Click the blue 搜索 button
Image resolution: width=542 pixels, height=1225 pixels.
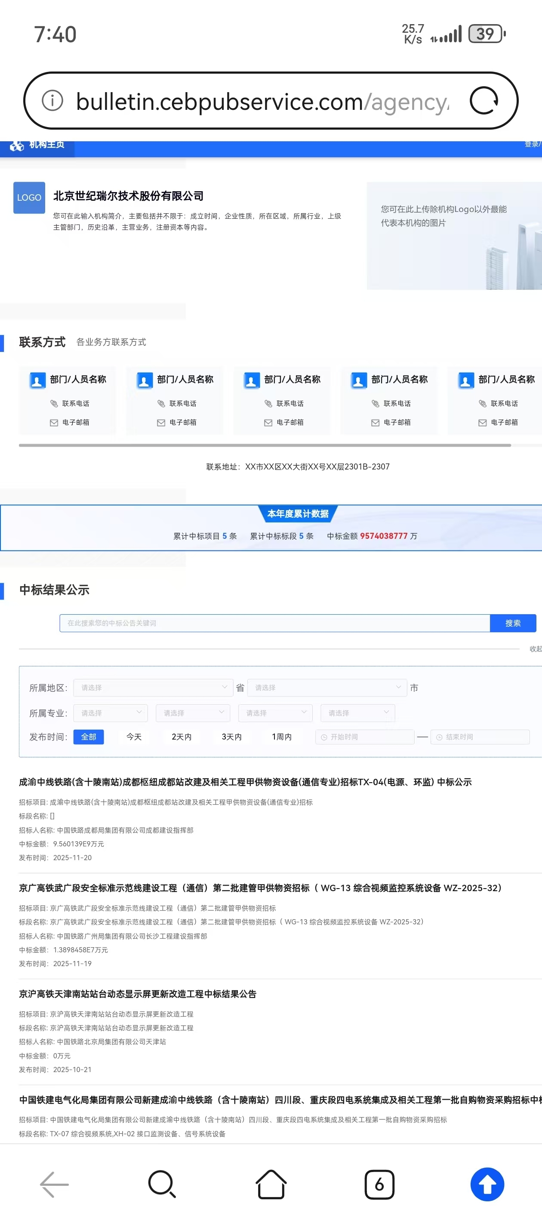click(513, 623)
